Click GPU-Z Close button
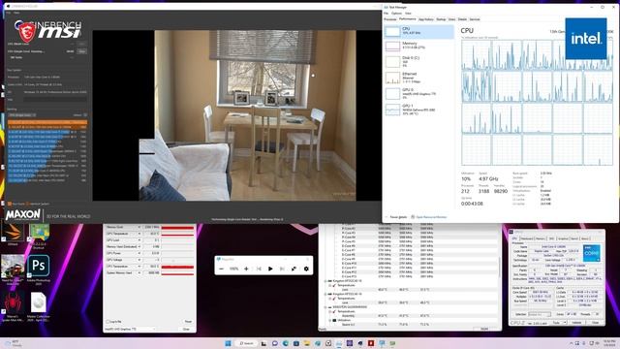This screenshot has width=620, height=349. click(x=186, y=329)
